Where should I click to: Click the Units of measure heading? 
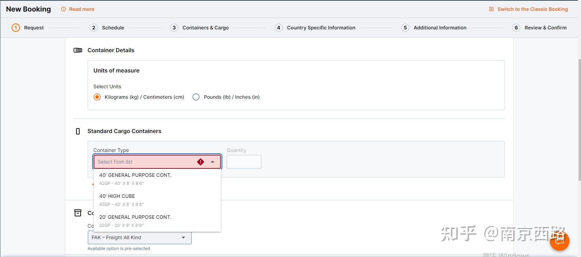click(116, 70)
